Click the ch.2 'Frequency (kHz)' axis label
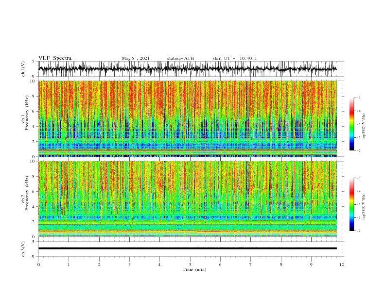Screen dimensions: 385x297 pos(27,193)
